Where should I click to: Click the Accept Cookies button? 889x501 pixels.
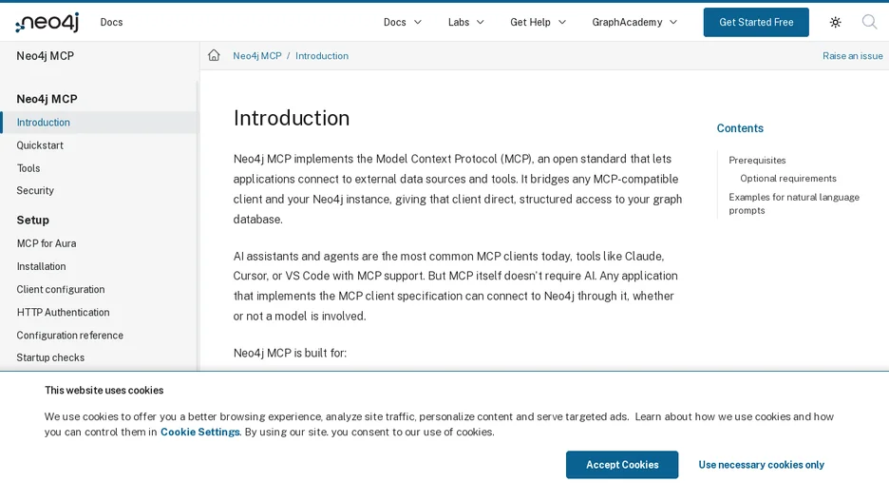click(622, 465)
